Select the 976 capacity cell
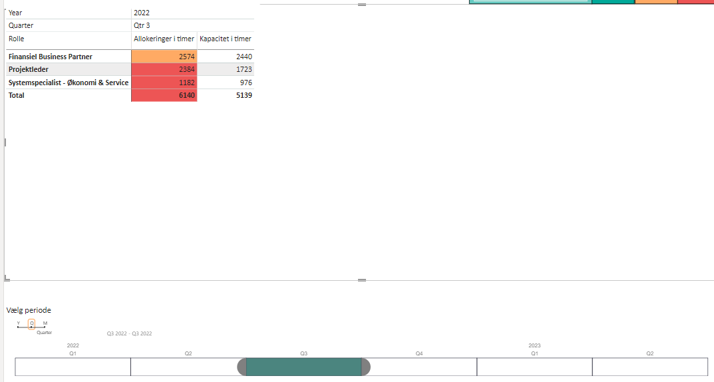The width and height of the screenshot is (714, 382). [x=226, y=83]
